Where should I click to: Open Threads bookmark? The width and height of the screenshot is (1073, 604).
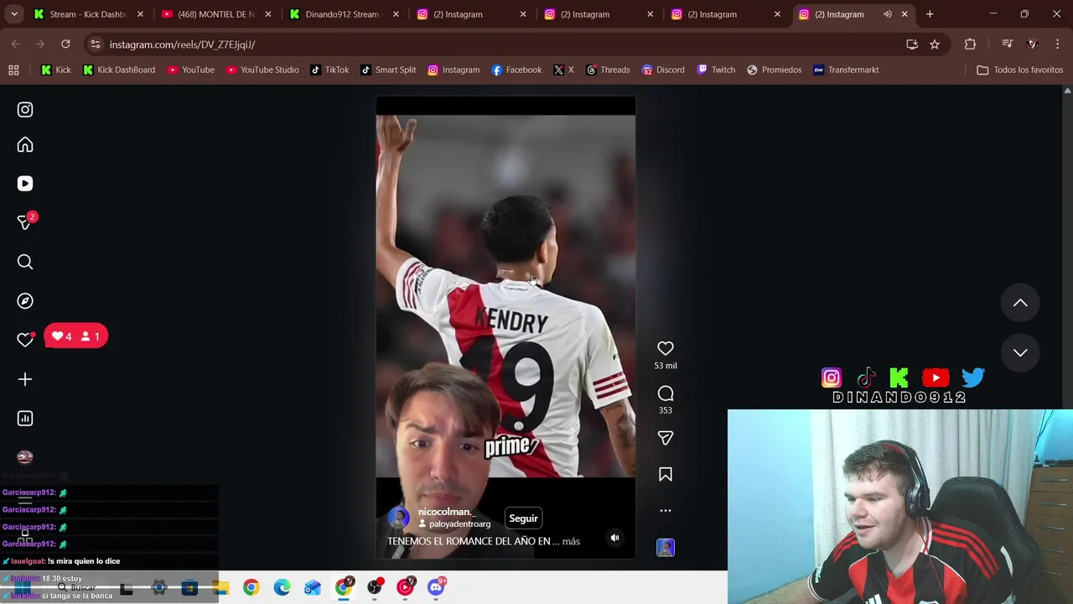point(608,70)
